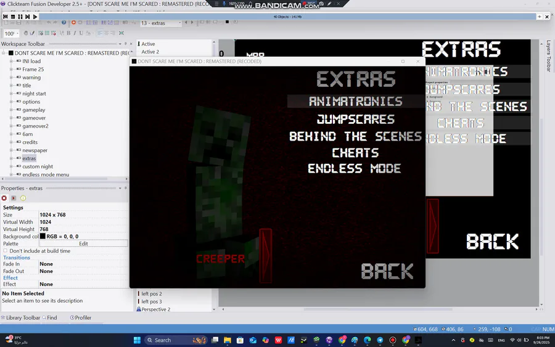Viewport: 555px width, 347px height.
Task: Click the stop playback icon
Action: coord(13,17)
